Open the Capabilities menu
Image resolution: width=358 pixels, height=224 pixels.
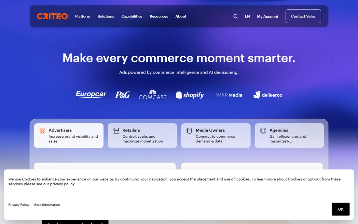click(x=132, y=16)
